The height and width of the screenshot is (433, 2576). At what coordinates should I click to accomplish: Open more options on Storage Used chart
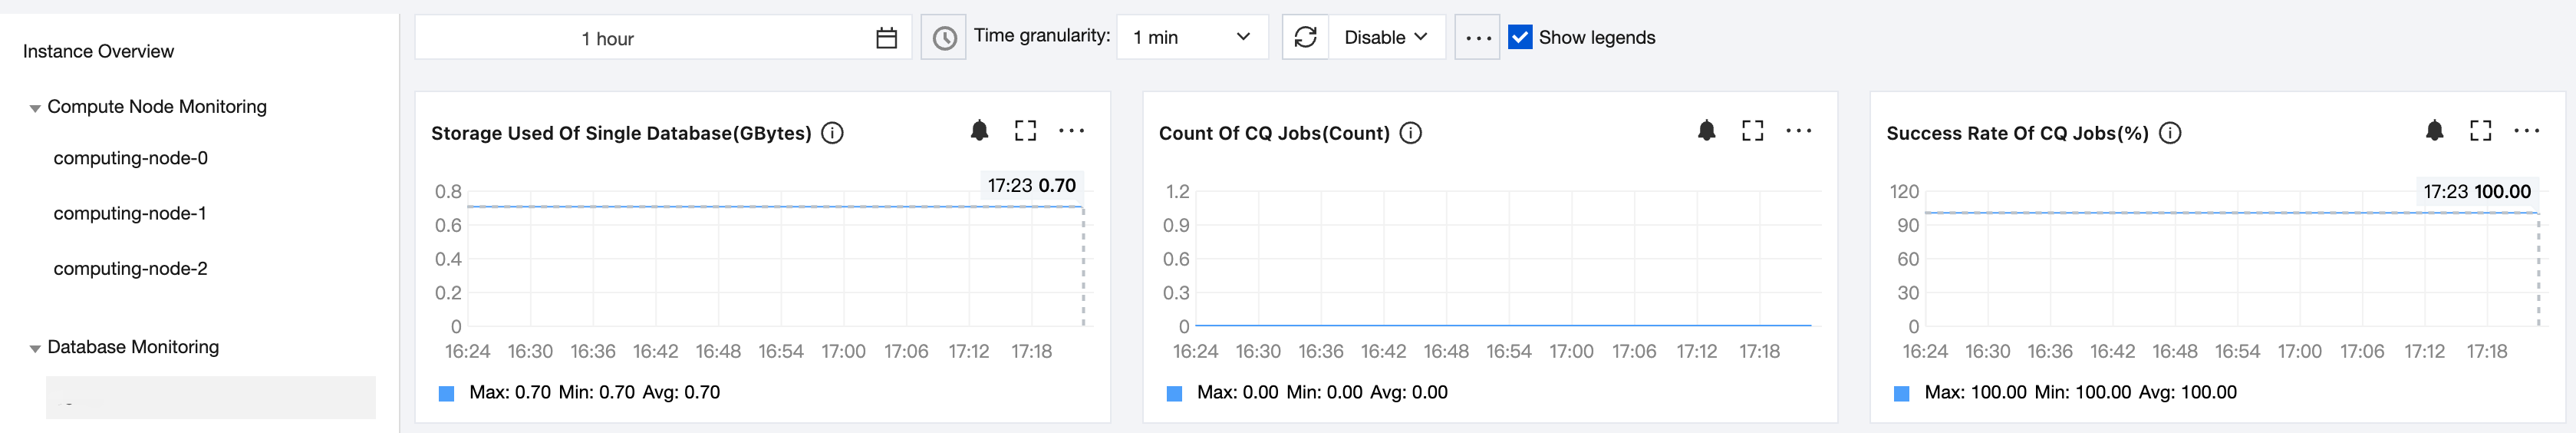pos(1071,131)
